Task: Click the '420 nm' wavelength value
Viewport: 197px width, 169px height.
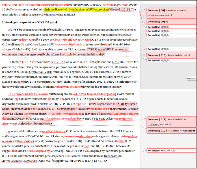Action: [x=53, y=77]
